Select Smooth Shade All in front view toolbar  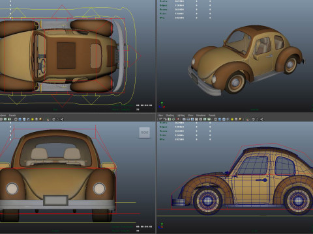20,119
